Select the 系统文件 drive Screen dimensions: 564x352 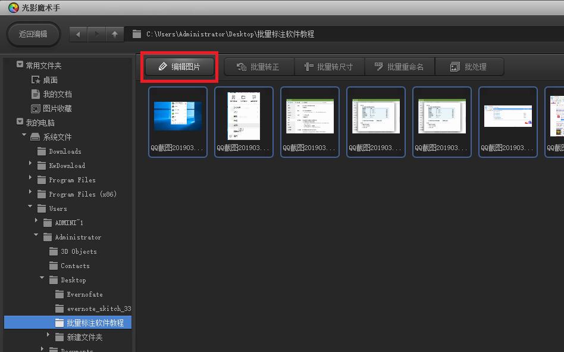[51, 137]
